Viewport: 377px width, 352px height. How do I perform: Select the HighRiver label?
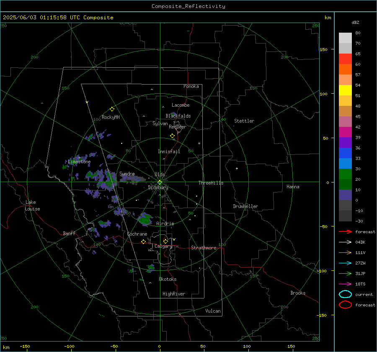tap(174, 294)
